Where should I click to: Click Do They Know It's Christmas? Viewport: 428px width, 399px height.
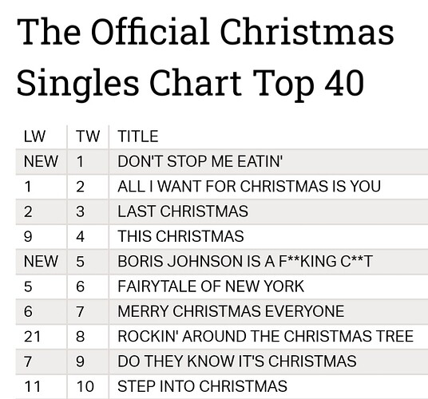pyautogui.click(x=237, y=361)
